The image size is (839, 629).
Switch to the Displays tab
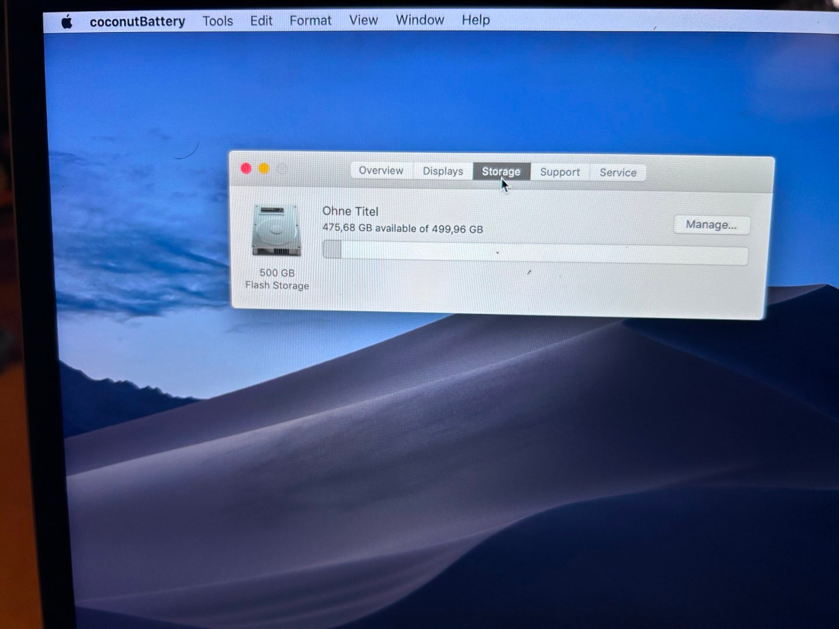[443, 171]
